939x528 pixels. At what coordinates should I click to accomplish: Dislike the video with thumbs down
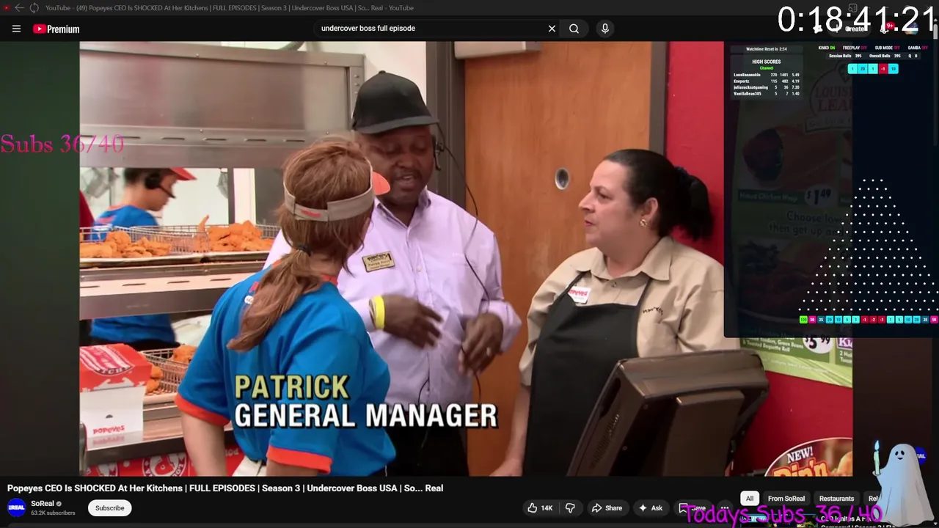pos(570,507)
